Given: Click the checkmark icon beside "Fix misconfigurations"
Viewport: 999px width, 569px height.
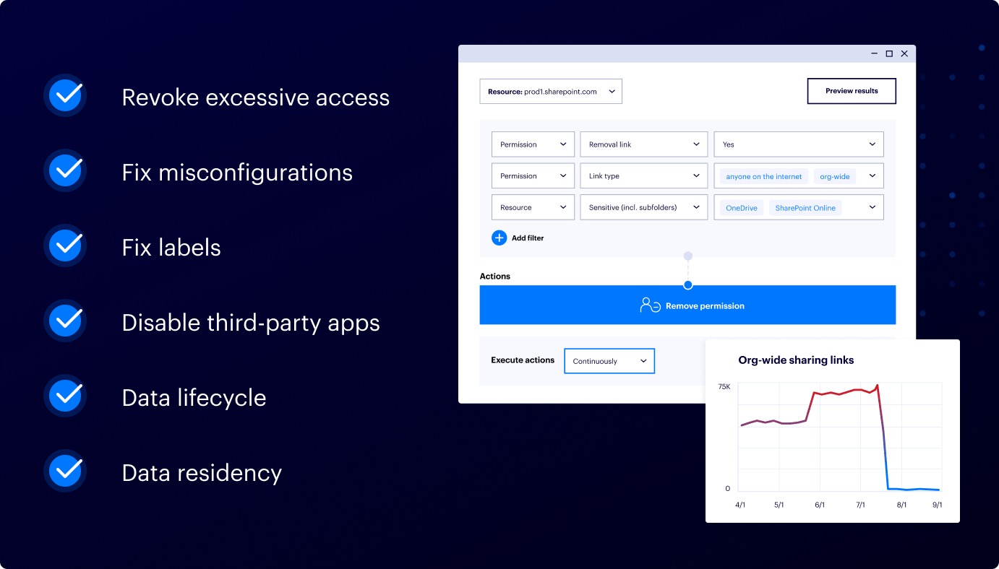Looking at the screenshot, I should click(x=64, y=170).
